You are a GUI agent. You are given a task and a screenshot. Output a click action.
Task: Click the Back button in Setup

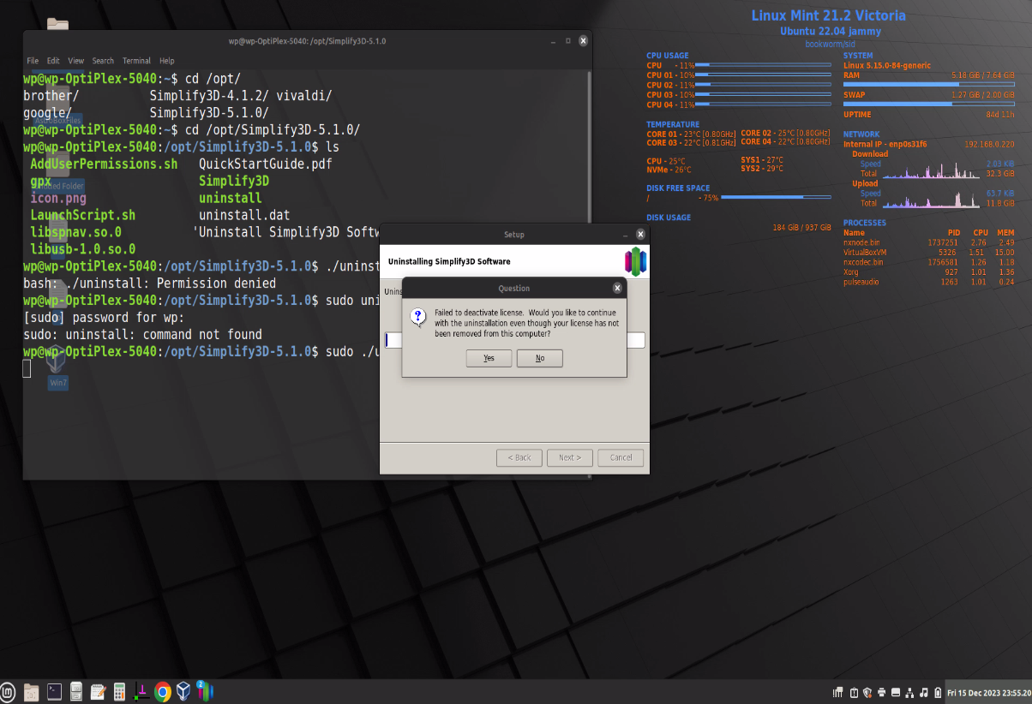[519, 457]
